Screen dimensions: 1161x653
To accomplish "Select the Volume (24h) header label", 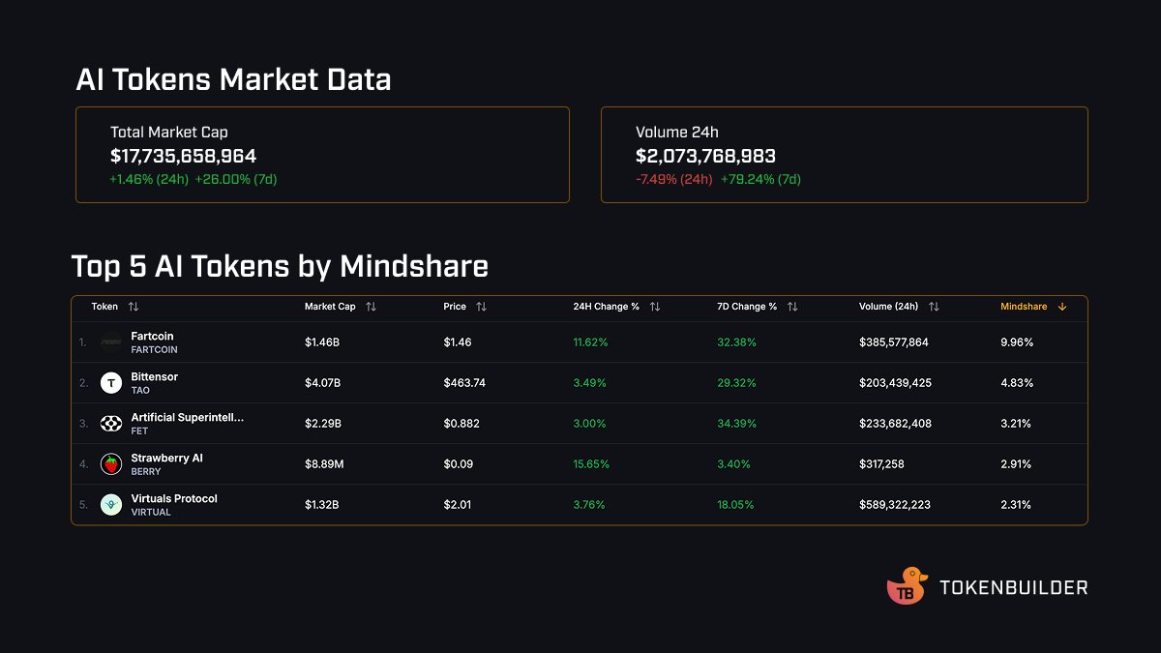I will [888, 307].
